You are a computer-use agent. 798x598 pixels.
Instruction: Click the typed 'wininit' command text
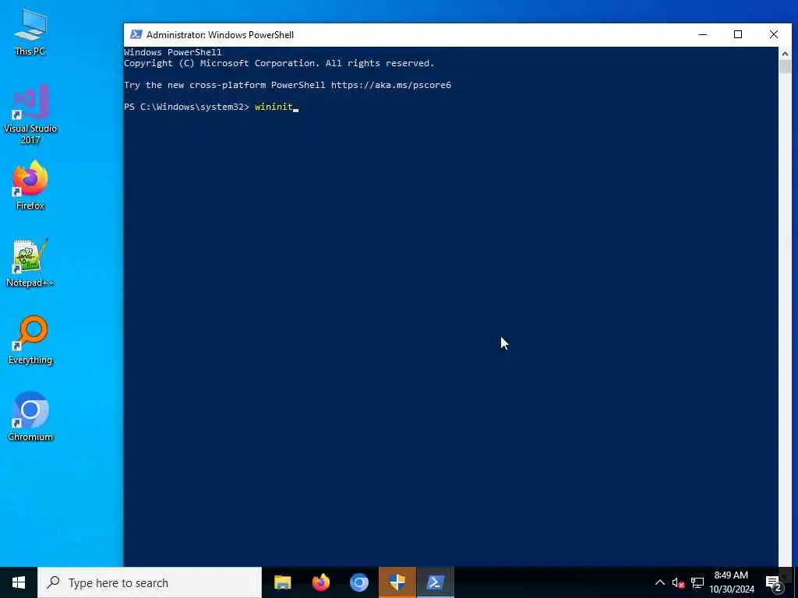(274, 107)
